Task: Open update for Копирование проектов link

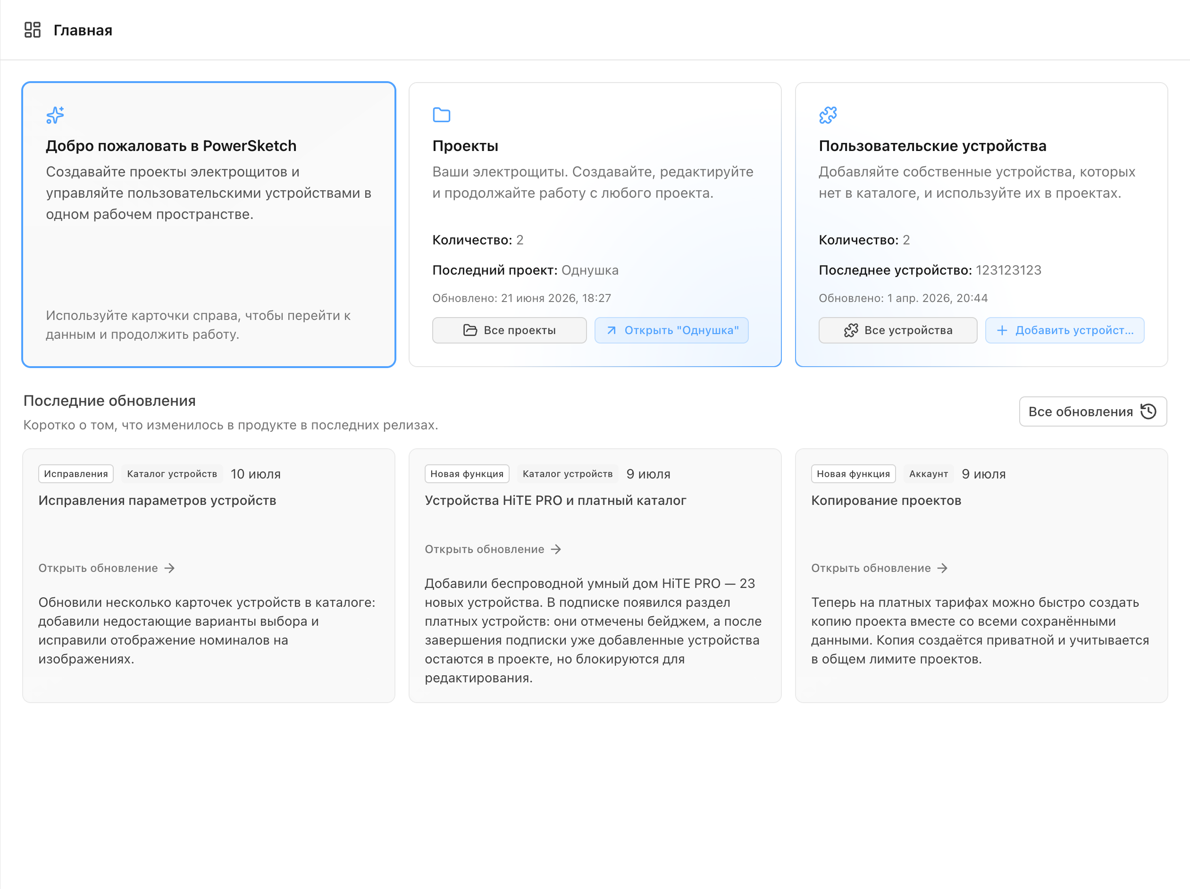Action: pos(879,568)
